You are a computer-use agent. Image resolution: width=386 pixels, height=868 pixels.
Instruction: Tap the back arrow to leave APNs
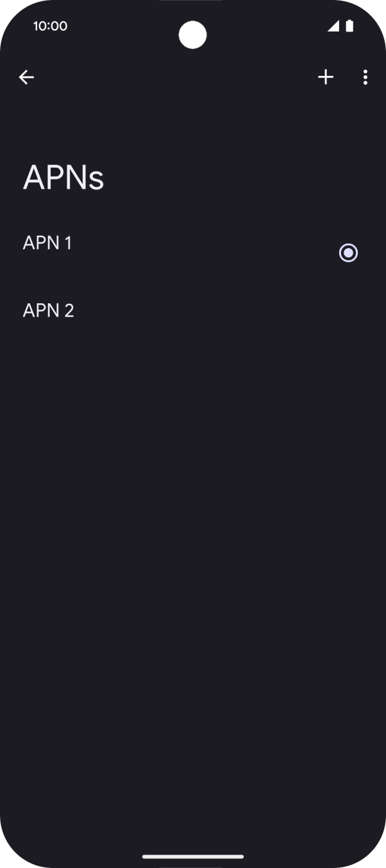(x=26, y=78)
